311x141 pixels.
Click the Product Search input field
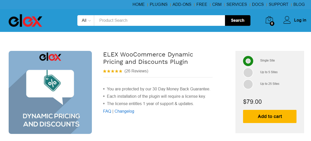160,21
